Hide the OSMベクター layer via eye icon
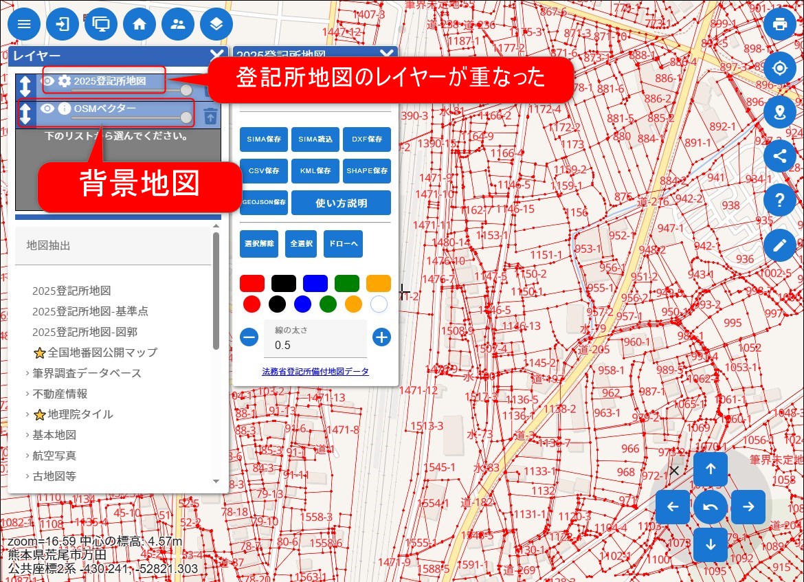The height and width of the screenshot is (582, 804). tap(47, 108)
